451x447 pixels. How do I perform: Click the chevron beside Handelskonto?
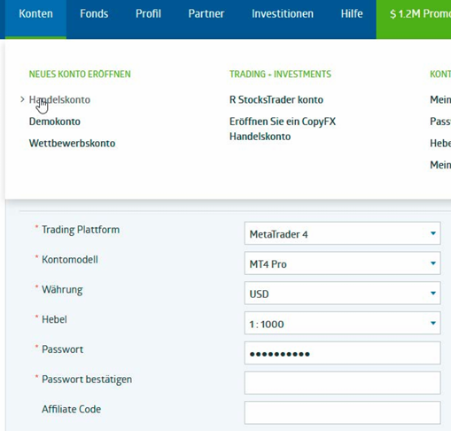point(22,99)
